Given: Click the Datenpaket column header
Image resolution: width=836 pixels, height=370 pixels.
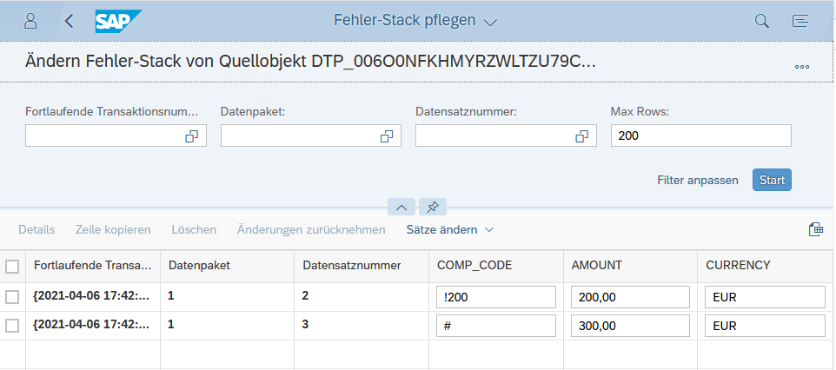Looking at the screenshot, I should [227, 266].
